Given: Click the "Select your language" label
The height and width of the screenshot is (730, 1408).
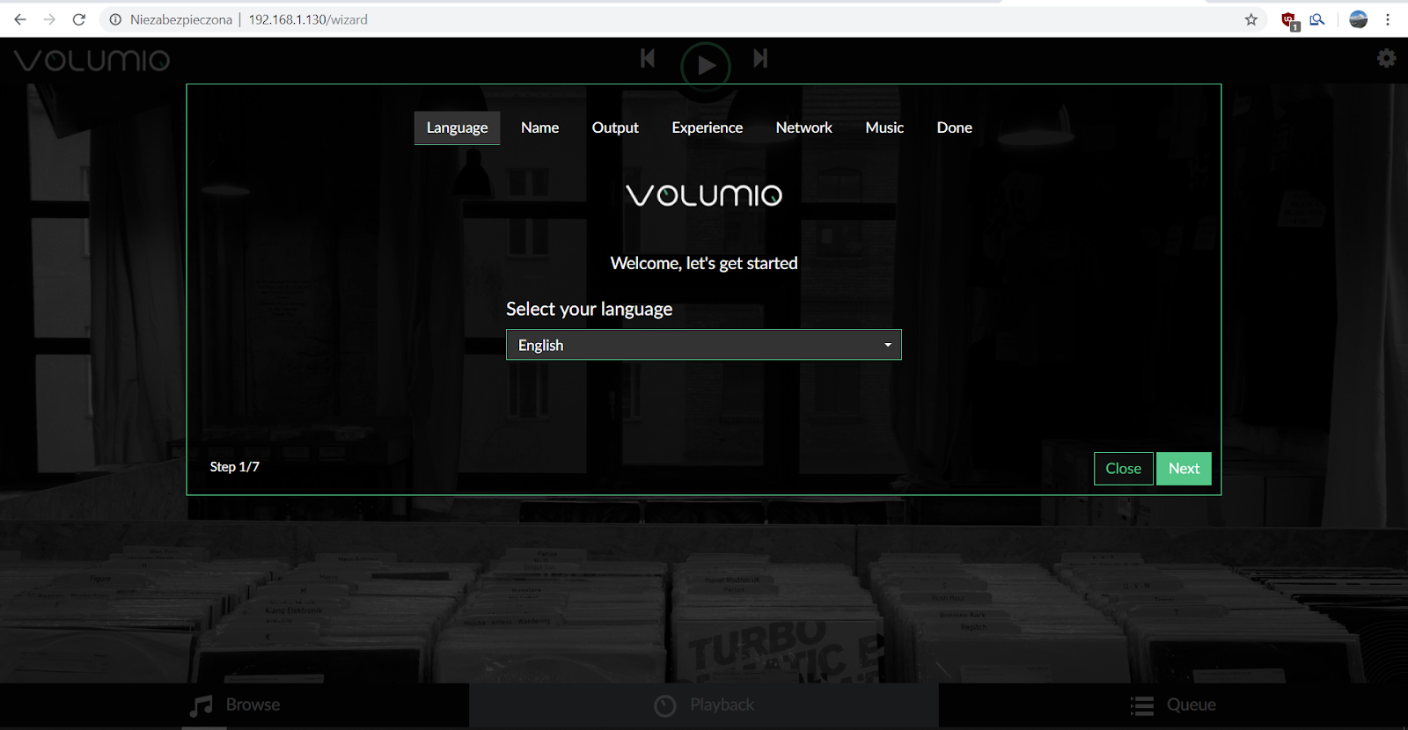Looking at the screenshot, I should pos(589,309).
